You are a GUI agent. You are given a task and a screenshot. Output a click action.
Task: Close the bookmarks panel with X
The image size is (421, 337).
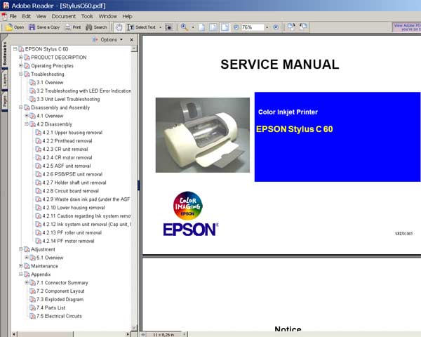tap(132, 40)
